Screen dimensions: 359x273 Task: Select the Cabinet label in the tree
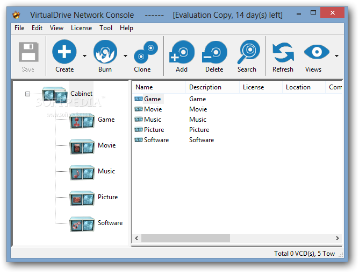click(x=81, y=94)
